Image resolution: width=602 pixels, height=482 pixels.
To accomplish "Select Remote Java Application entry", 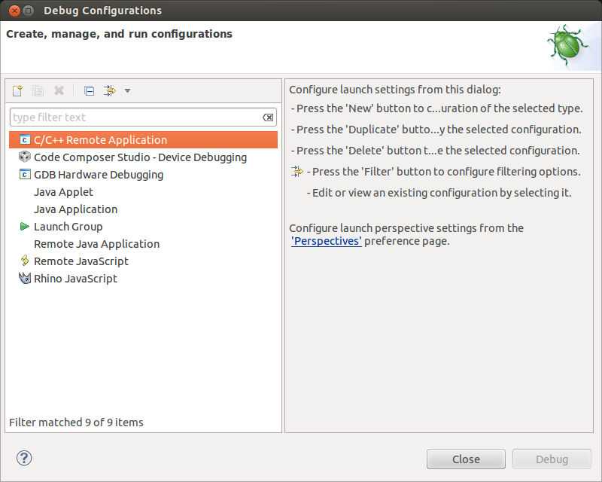I will coord(96,244).
